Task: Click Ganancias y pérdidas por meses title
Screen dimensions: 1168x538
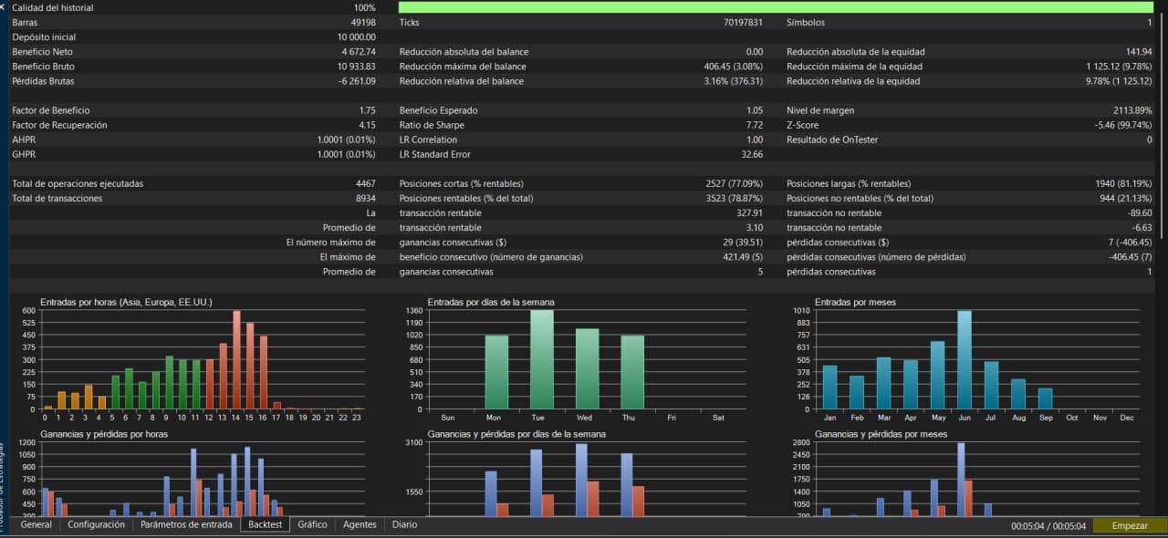Action: click(x=881, y=434)
